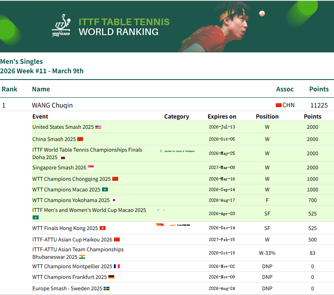Click the Qatar flag beside Doha 2025

63,158
